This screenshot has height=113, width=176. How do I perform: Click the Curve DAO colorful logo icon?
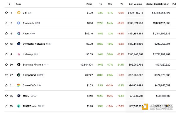[x=19, y=85]
